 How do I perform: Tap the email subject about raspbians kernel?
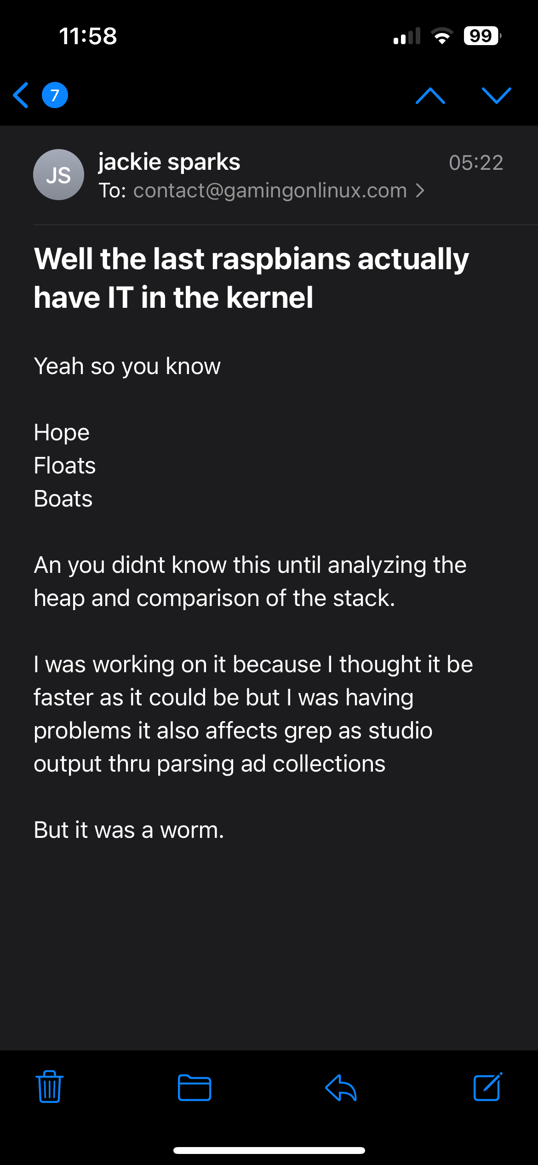251,277
